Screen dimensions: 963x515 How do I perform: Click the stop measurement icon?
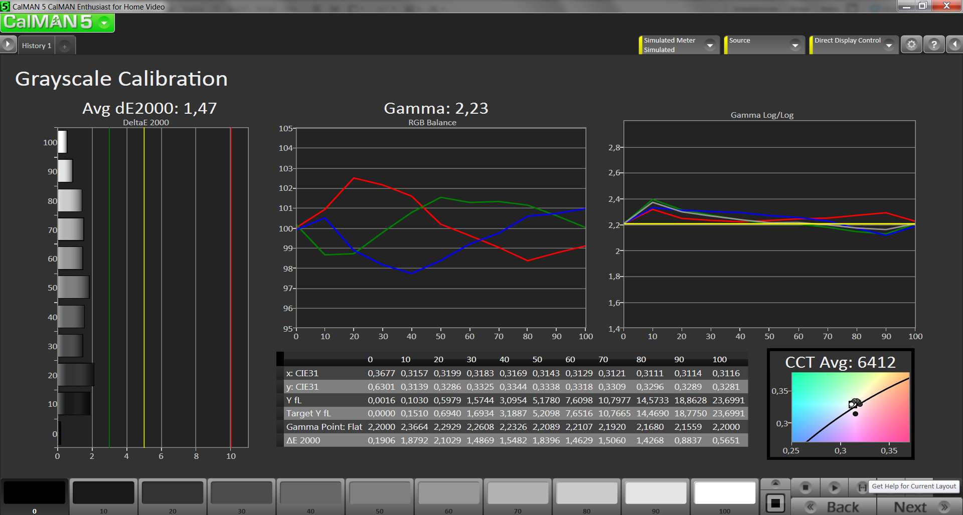[x=806, y=487]
